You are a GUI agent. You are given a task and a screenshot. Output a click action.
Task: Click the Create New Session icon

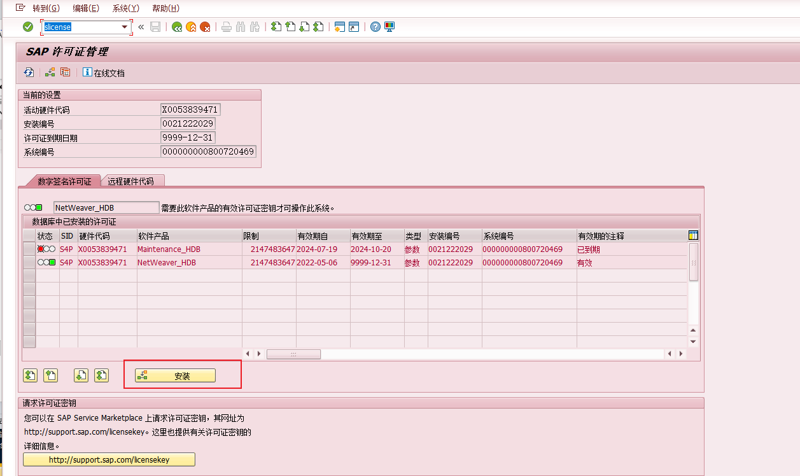click(339, 27)
